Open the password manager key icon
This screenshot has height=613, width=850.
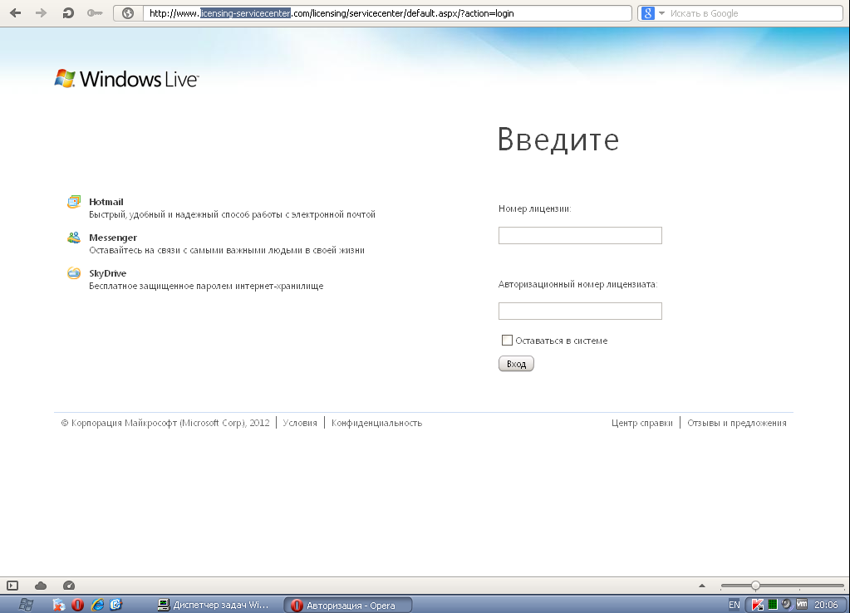[95, 13]
